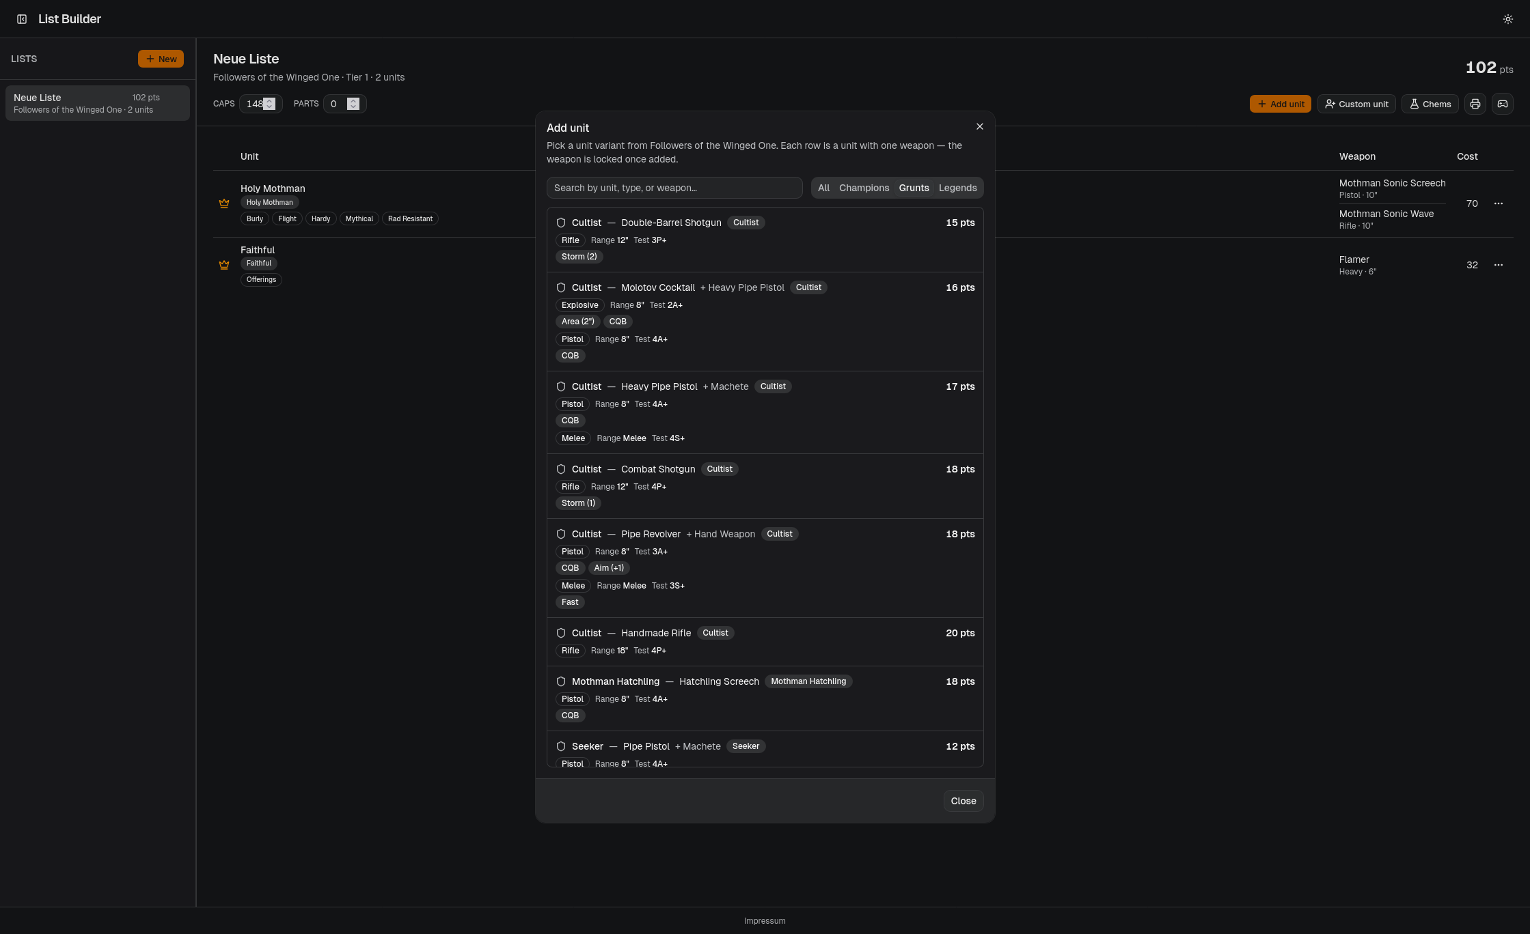This screenshot has width=1530, height=934.
Task: Click the crown icon next to Holy Mothman
Action: click(x=224, y=203)
